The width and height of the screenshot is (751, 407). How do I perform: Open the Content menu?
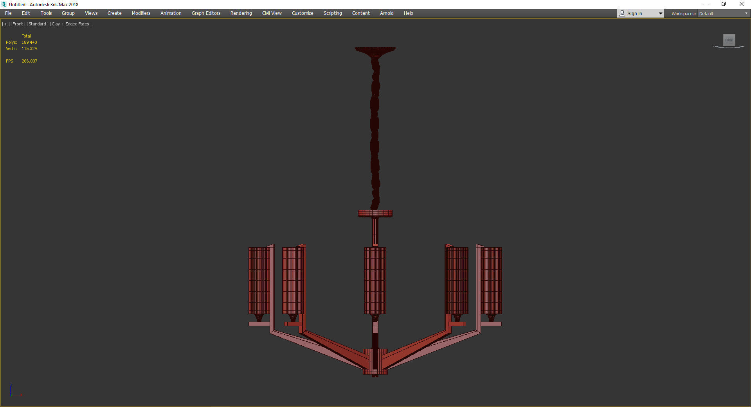pos(361,13)
